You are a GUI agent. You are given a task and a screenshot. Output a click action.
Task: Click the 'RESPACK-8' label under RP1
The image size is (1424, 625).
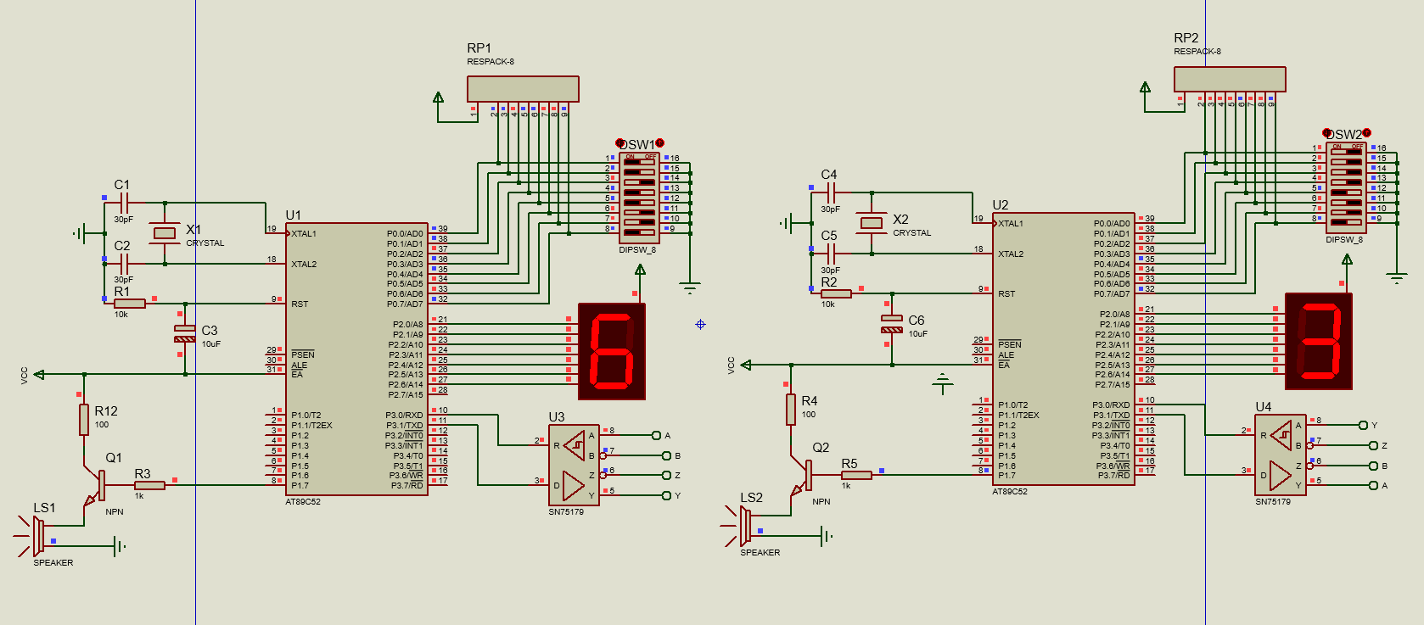tap(491, 62)
